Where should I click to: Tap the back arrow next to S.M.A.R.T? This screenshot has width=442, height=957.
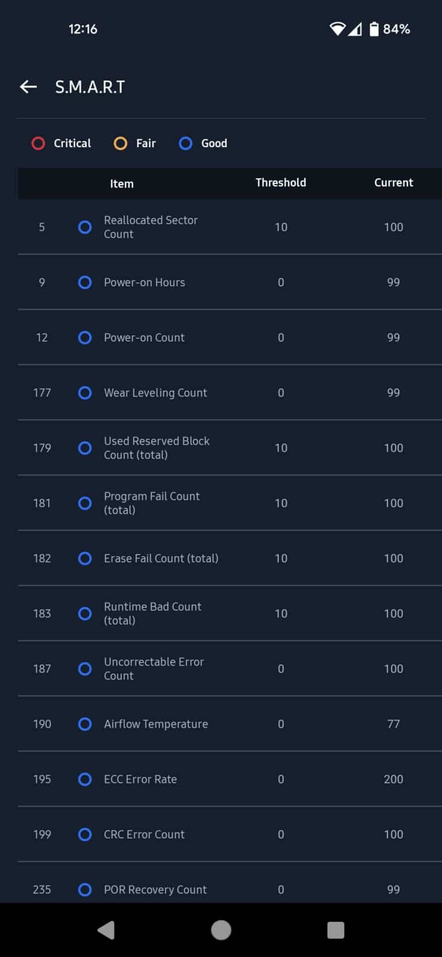click(28, 87)
